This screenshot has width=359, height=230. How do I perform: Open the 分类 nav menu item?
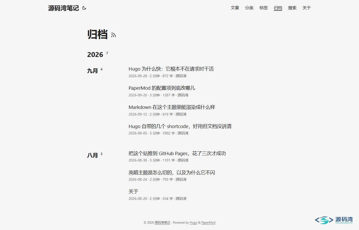tap(249, 8)
